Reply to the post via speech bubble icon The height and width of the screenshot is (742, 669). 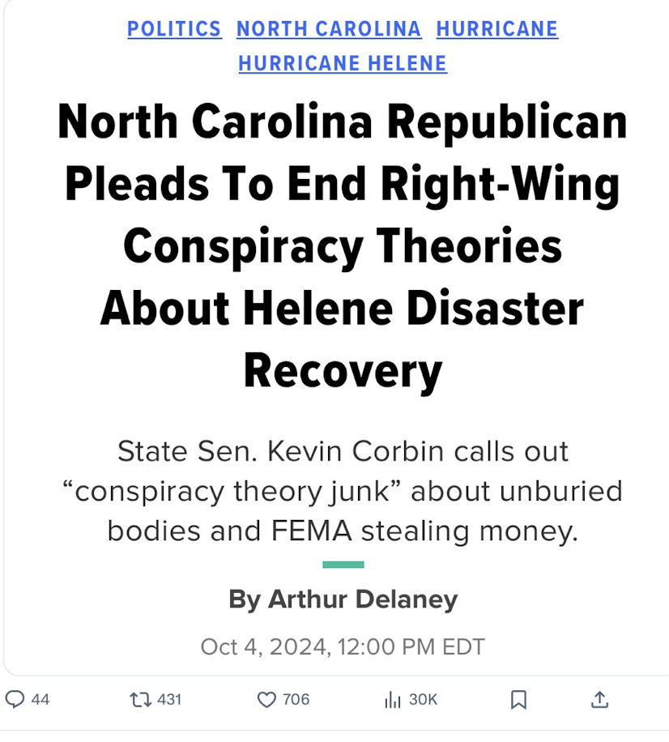15,699
